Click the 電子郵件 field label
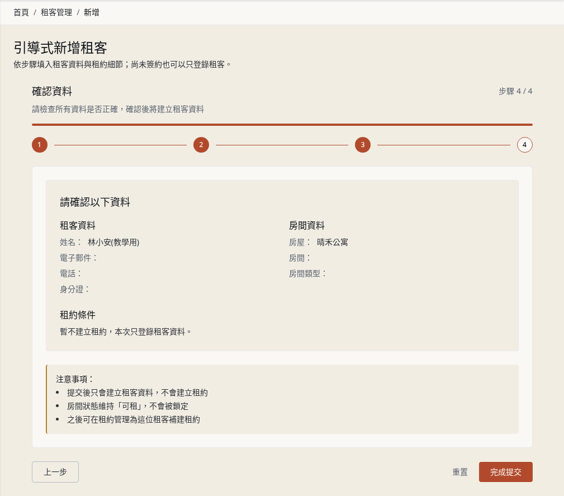 coord(78,258)
